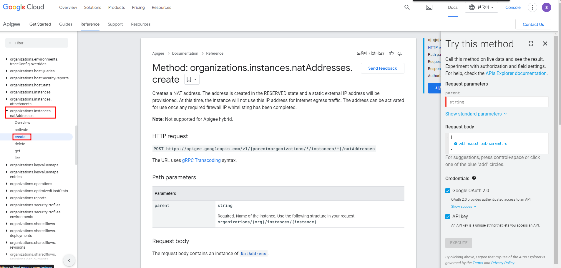Click the thumbs up helpful icon

391,53
